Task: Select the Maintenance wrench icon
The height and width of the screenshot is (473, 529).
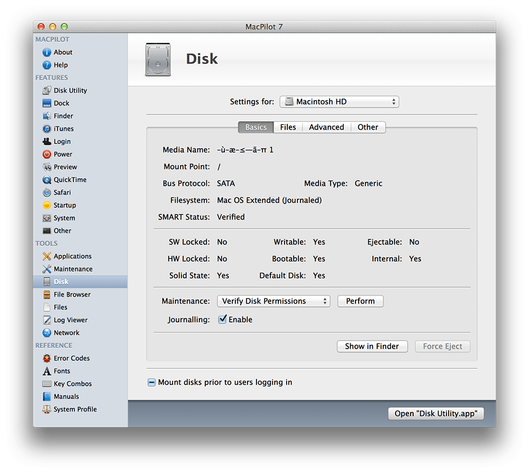Action: (x=47, y=269)
